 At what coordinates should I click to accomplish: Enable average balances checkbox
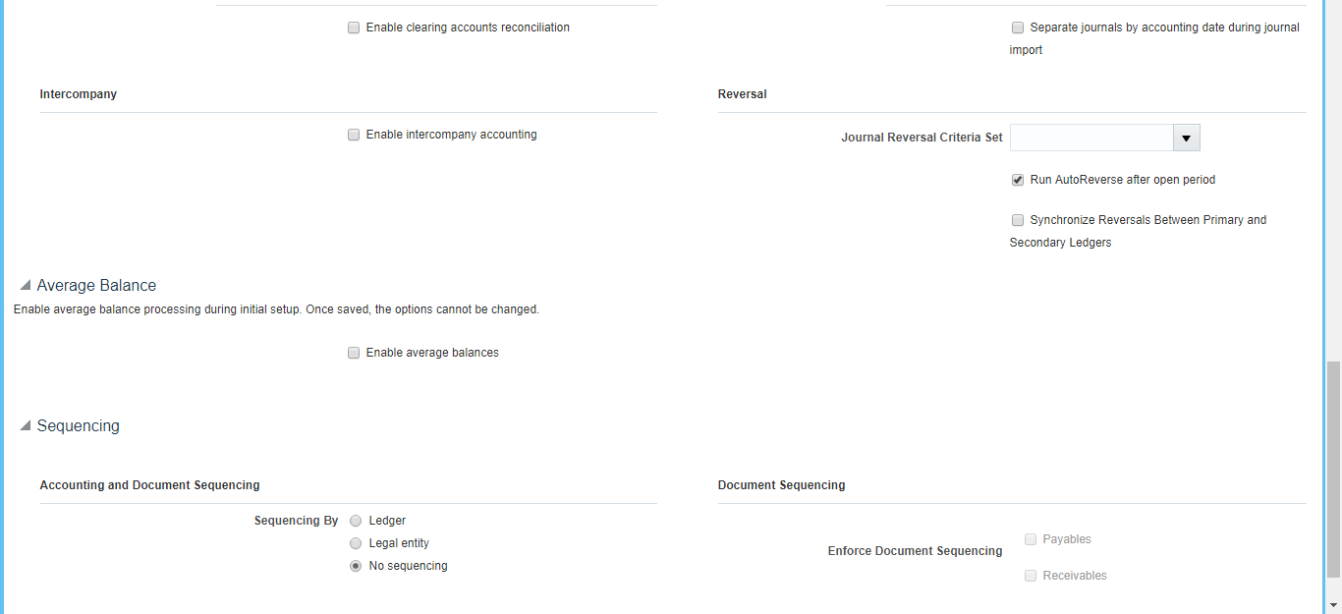[354, 354]
